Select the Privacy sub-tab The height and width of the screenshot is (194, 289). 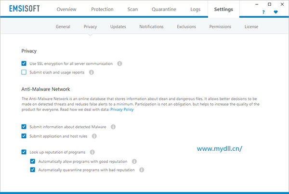coord(91,26)
